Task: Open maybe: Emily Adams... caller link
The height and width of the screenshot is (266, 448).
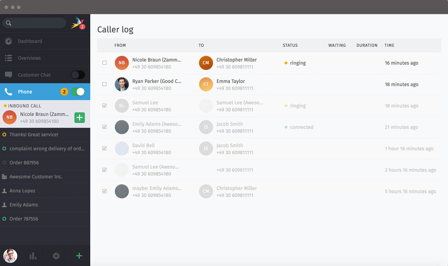Action: [x=157, y=188]
